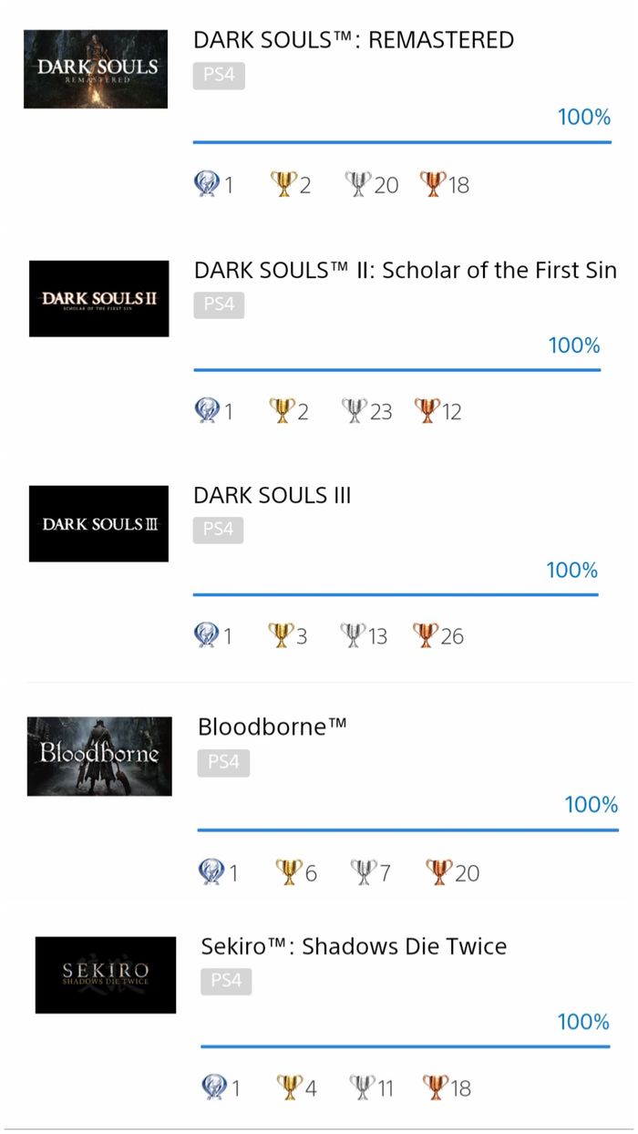Click the DARK SOULS III game title
The width and height of the screenshot is (638, 1134).
point(273,495)
